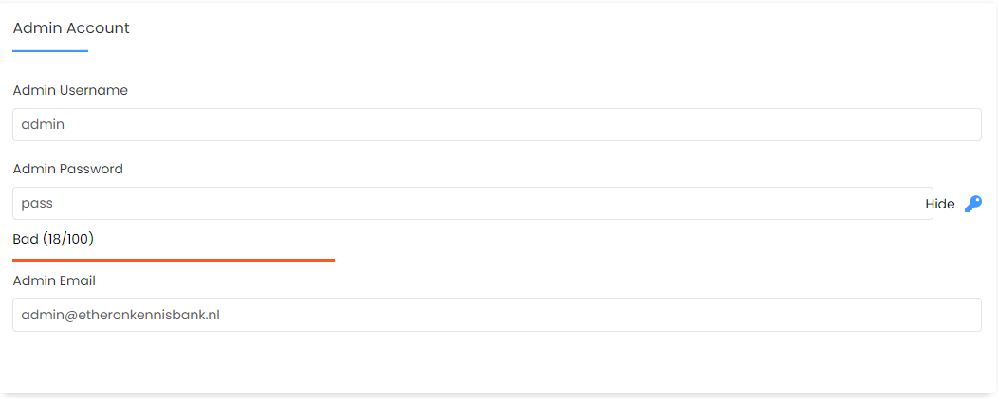Click the Bad (18/100) strength text

(53, 239)
